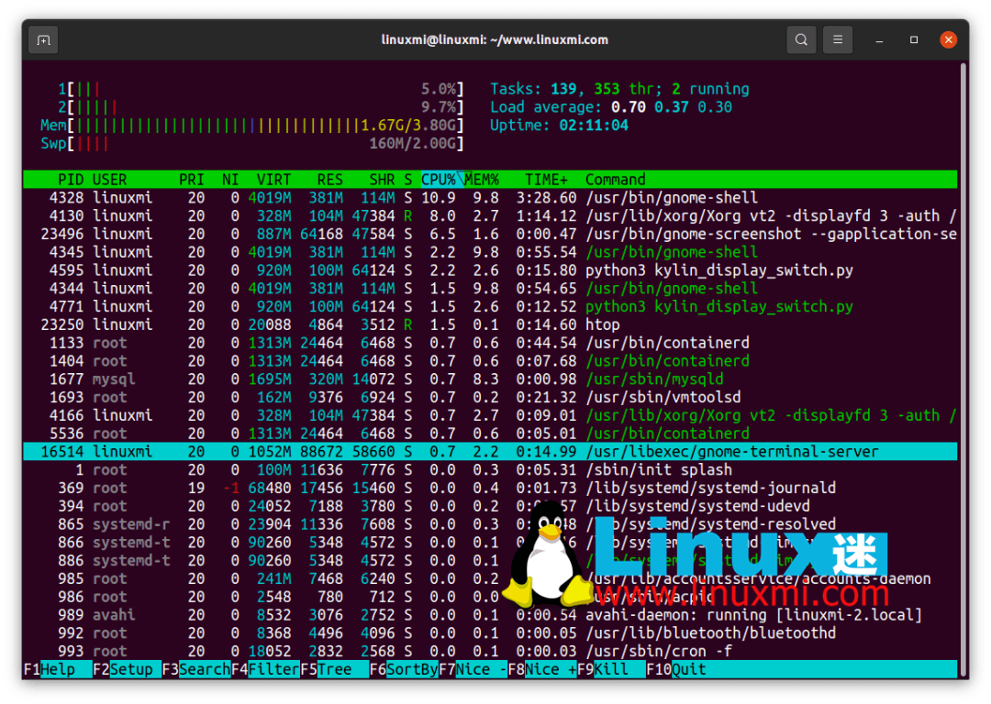This screenshot has height=704, width=991.
Task: Select process 5536 containerd thread row
Action: coord(490,434)
